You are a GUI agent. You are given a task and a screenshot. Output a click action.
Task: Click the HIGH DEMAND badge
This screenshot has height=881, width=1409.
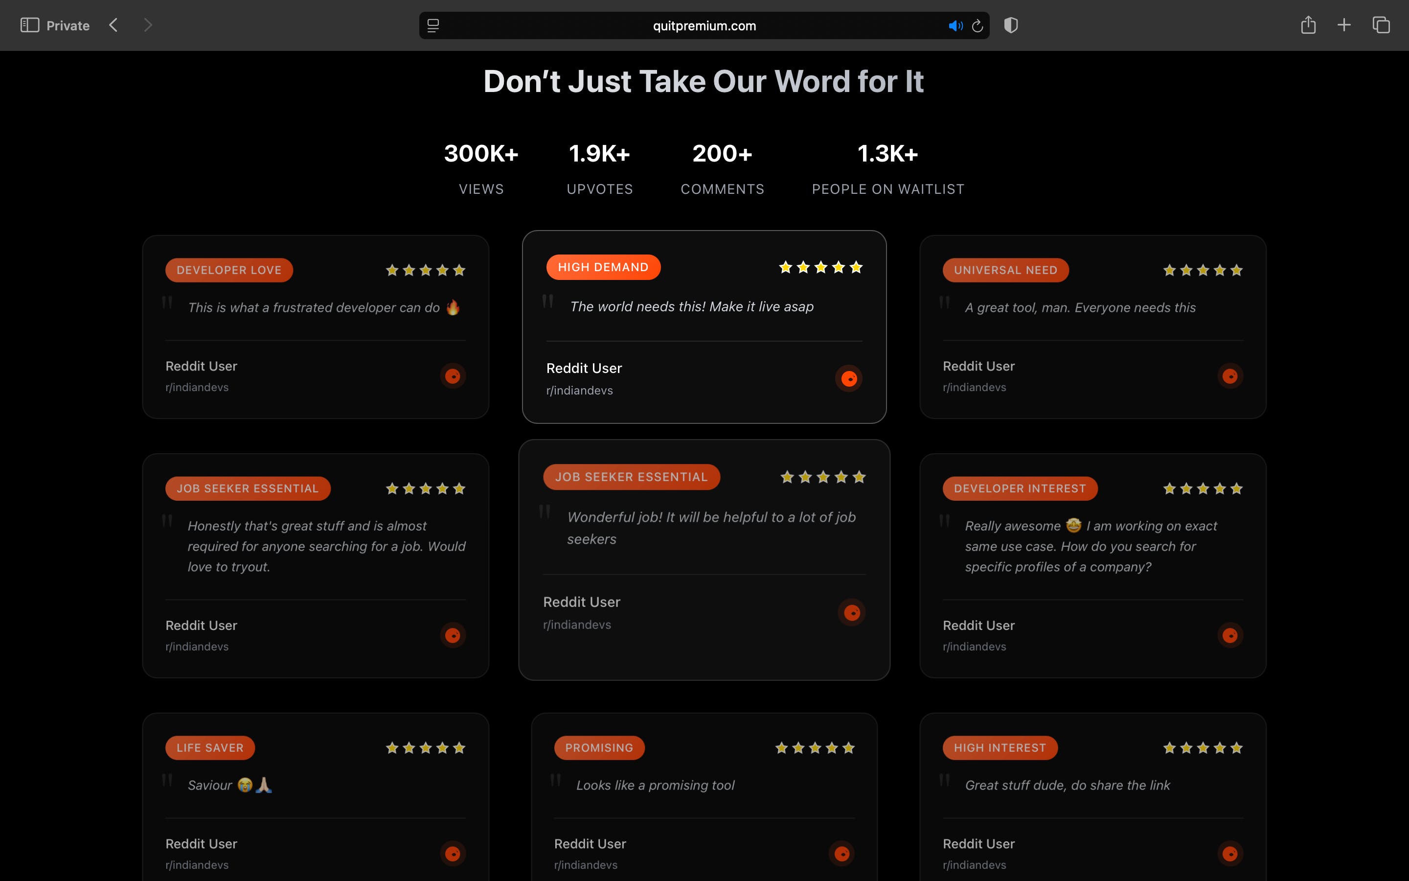[603, 267]
